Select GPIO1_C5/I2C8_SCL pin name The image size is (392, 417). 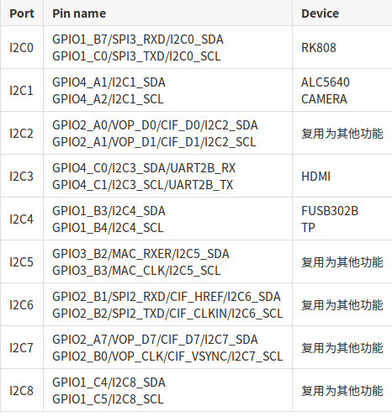click(108, 399)
